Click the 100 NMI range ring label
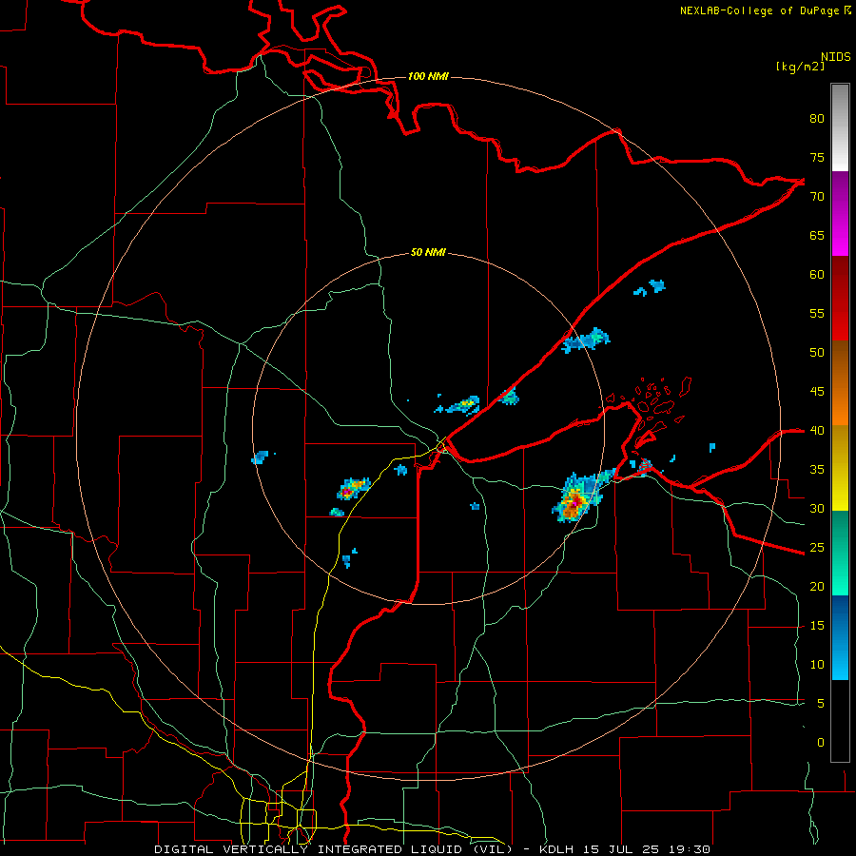Screen dimensions: 856x856 pos(428,76)
